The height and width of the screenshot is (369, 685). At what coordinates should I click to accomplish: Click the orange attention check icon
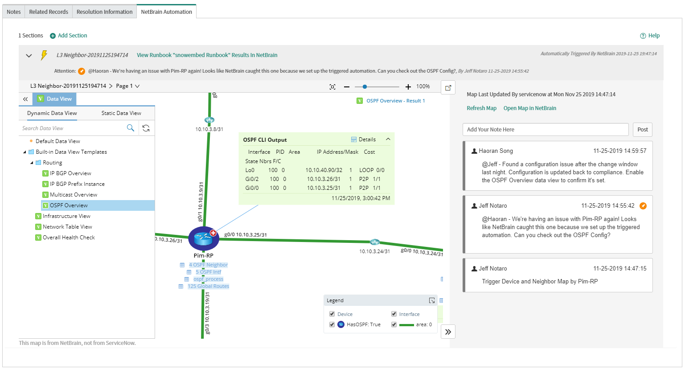(82, 71)
